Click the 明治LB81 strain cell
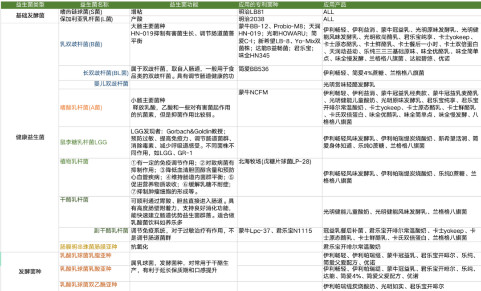481x291 pixels. point(279,12)
